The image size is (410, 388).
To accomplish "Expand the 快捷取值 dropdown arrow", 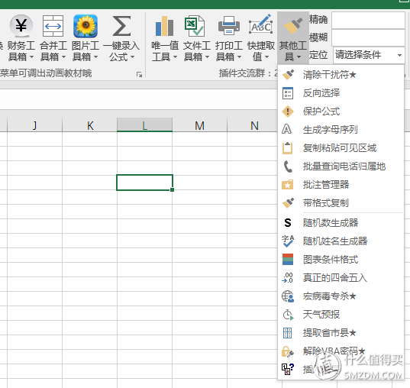I will pos(266,57).
